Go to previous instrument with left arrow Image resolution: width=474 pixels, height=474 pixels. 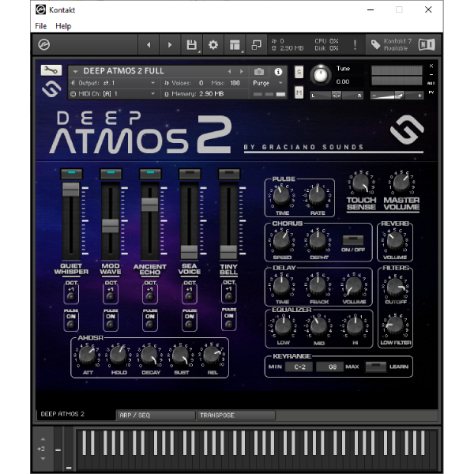click(149, 45)
